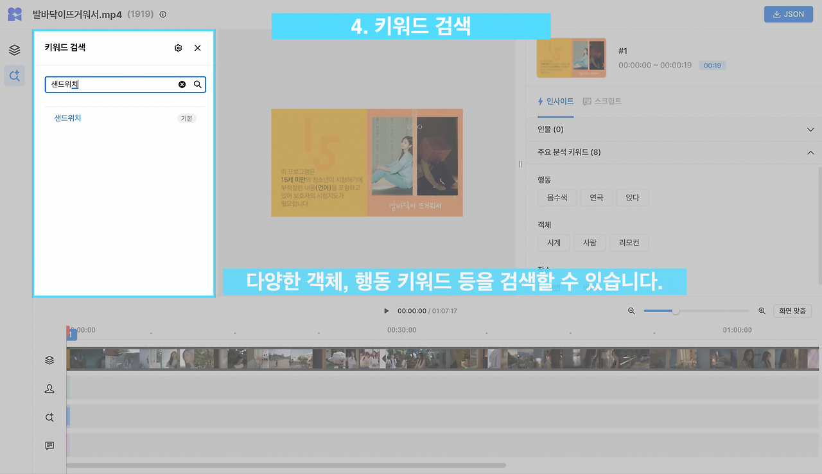The height and width of the screenshot is (474, 822).
Task: Select the 리모컨 object keyword chip
Action: (x=629, y=242)
